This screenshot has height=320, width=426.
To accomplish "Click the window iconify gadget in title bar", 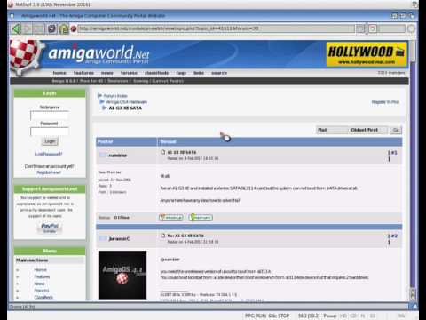I will pos(394,16).
